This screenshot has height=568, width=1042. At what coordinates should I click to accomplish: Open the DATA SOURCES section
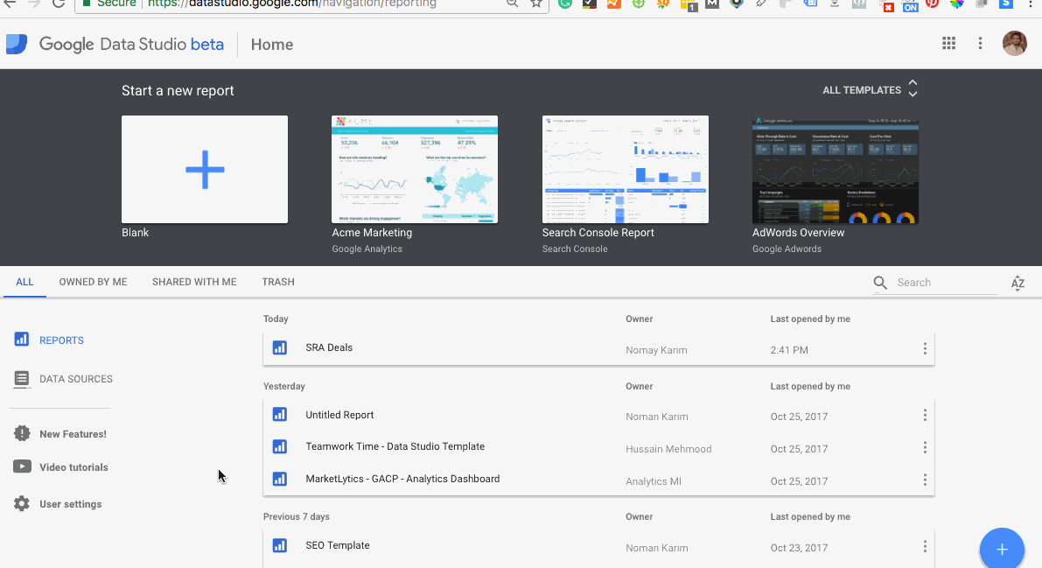70,378
